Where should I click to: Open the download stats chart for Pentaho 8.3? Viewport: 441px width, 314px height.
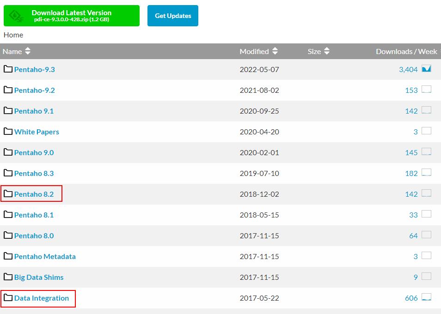click(426, 172)
